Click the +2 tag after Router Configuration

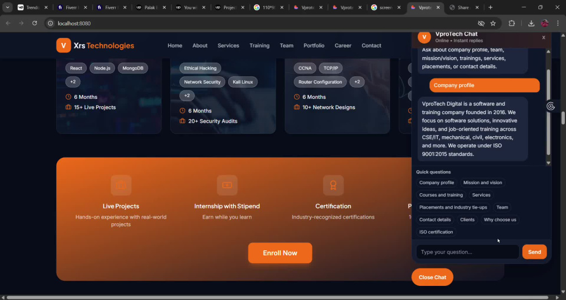pyautogui.click(x=357, y=82)
